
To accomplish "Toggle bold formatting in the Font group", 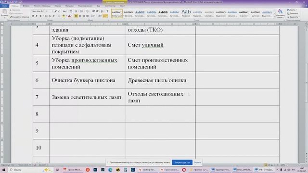I will 33,16.
